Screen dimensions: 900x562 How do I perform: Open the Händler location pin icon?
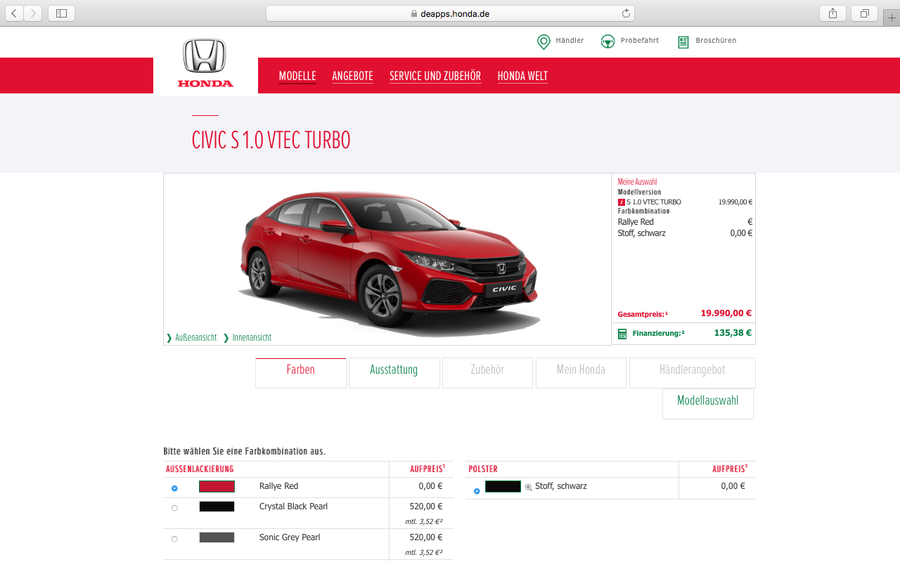544,42
